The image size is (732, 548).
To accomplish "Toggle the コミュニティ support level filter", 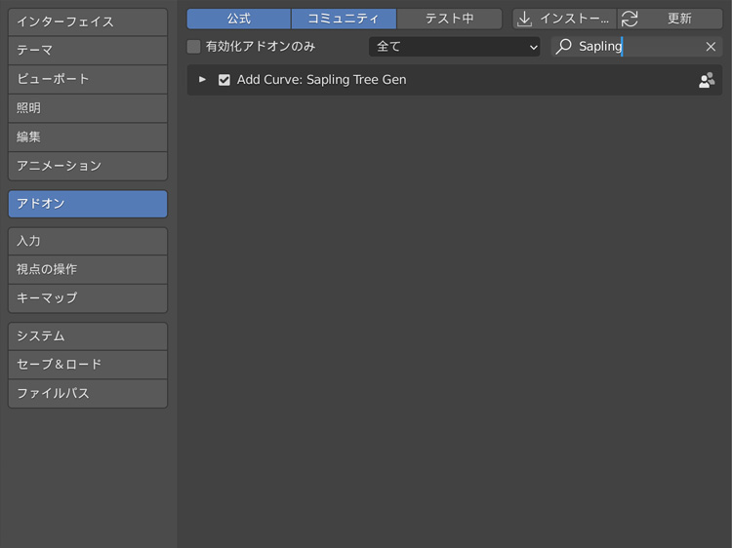I will tap(344, 19).
